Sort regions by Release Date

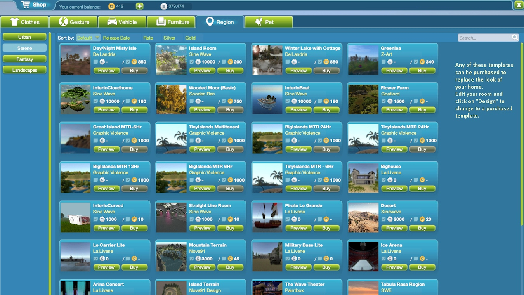[116, 38]
